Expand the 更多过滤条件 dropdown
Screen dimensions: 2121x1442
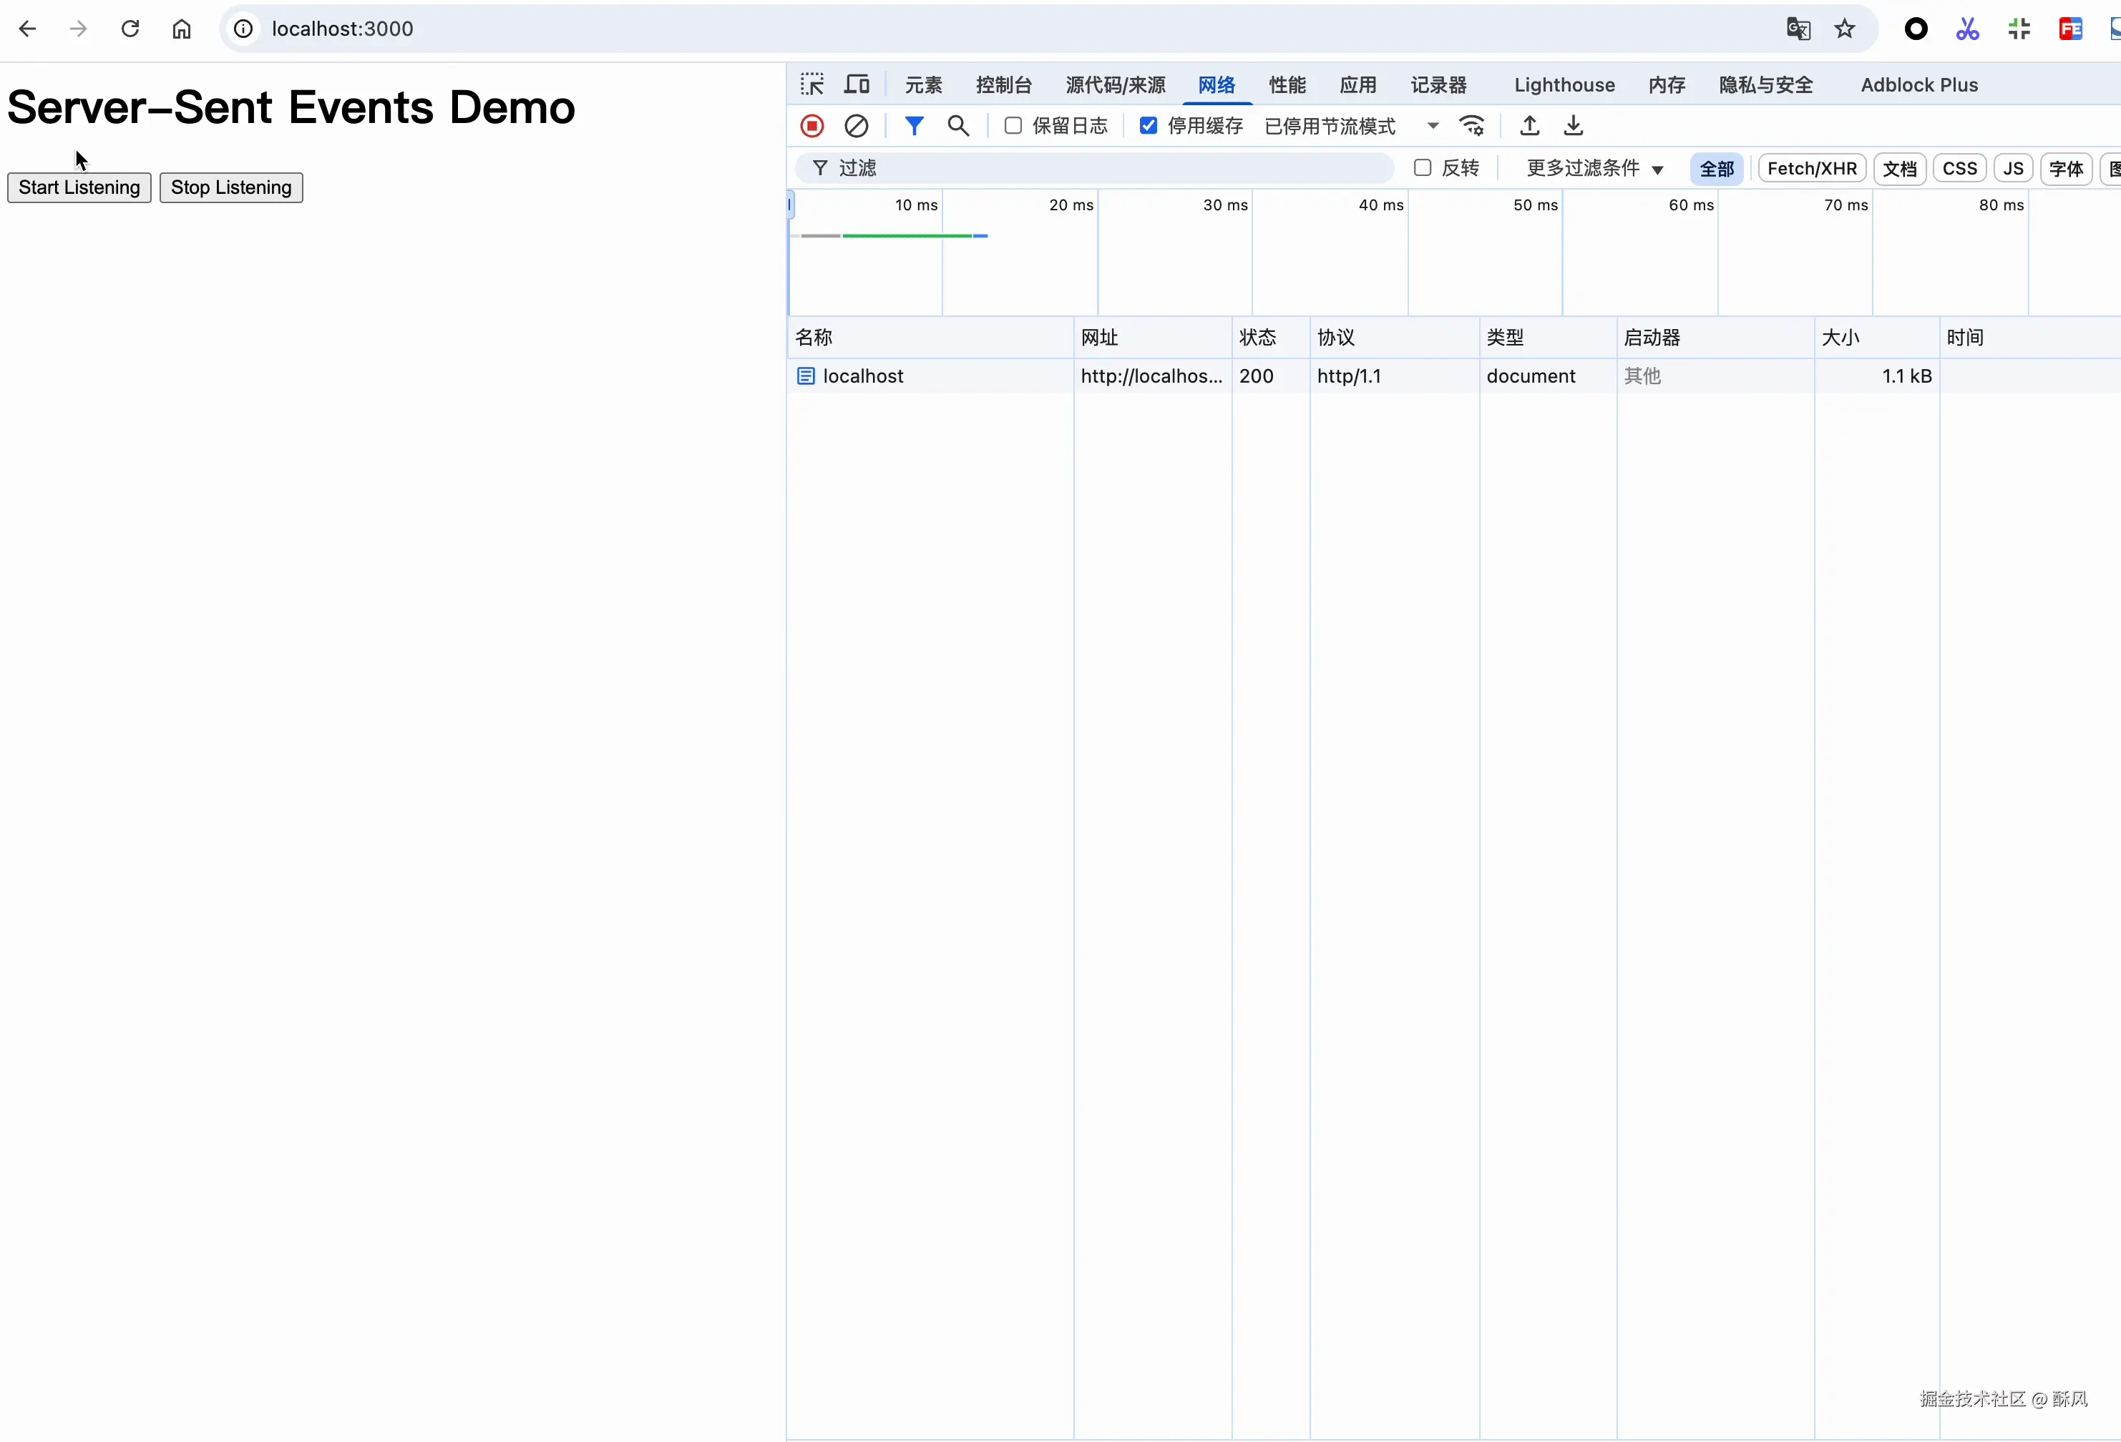click(x=1594, y=169)
